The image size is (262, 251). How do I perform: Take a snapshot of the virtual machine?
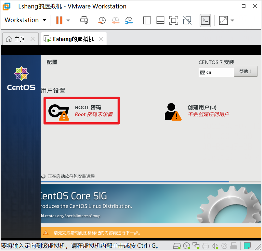pos(102,20)
